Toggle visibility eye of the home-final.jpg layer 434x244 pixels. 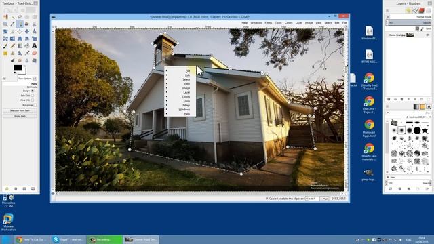[x=428, y=35]
